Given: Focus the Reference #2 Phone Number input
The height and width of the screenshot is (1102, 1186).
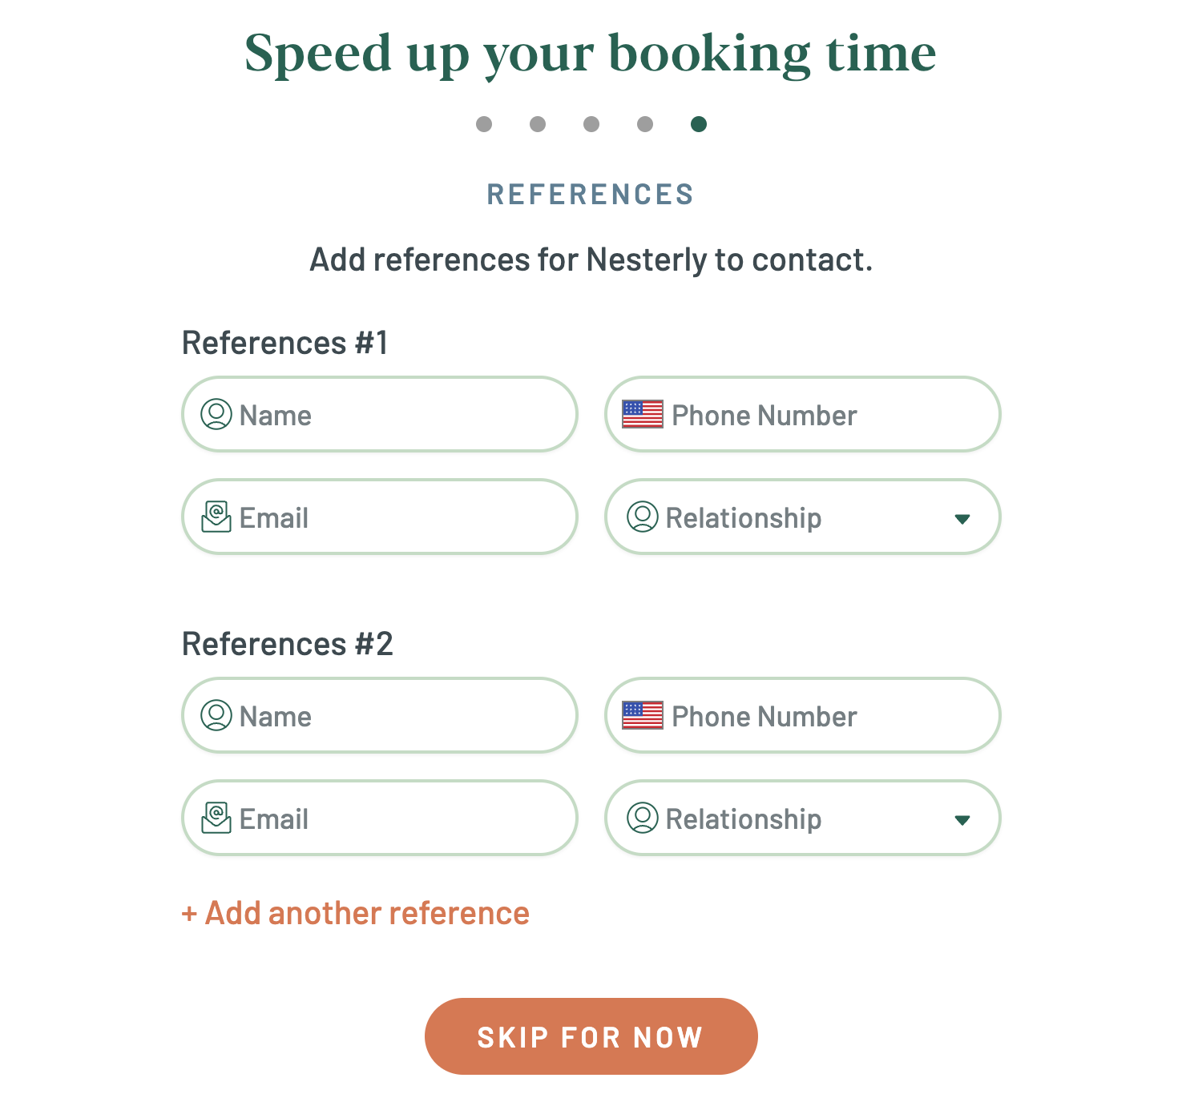Looking at the screenshot, I should pyautogui.click(x=802, y=716).
